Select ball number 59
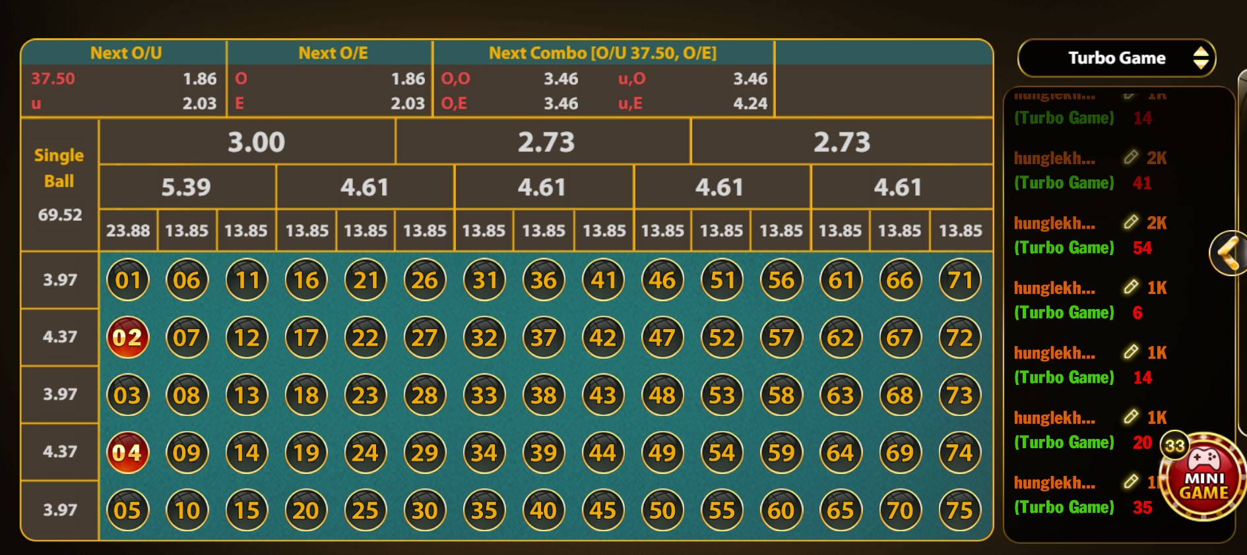Image resolution: width=1247 pixels, height=555 pixels. 781,453
